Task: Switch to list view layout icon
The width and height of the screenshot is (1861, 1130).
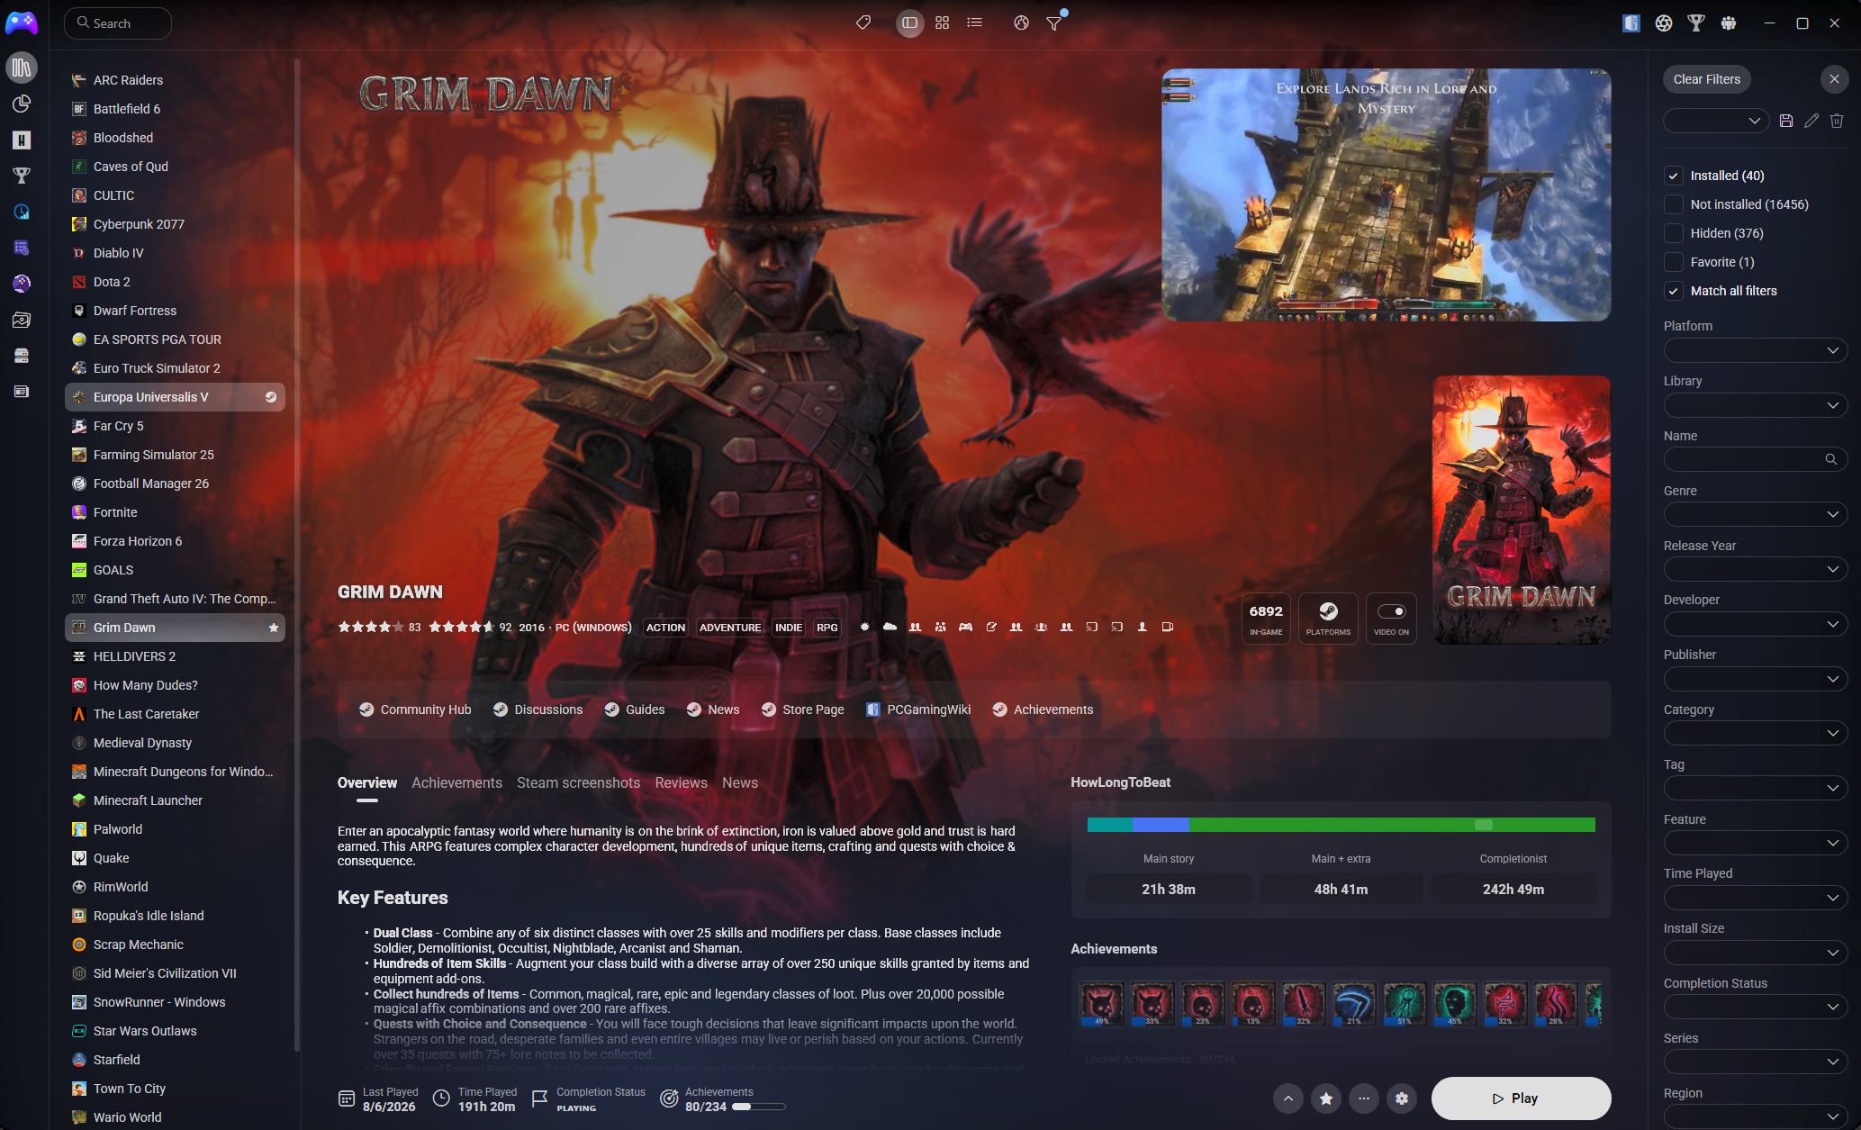Action: (975, 23)
